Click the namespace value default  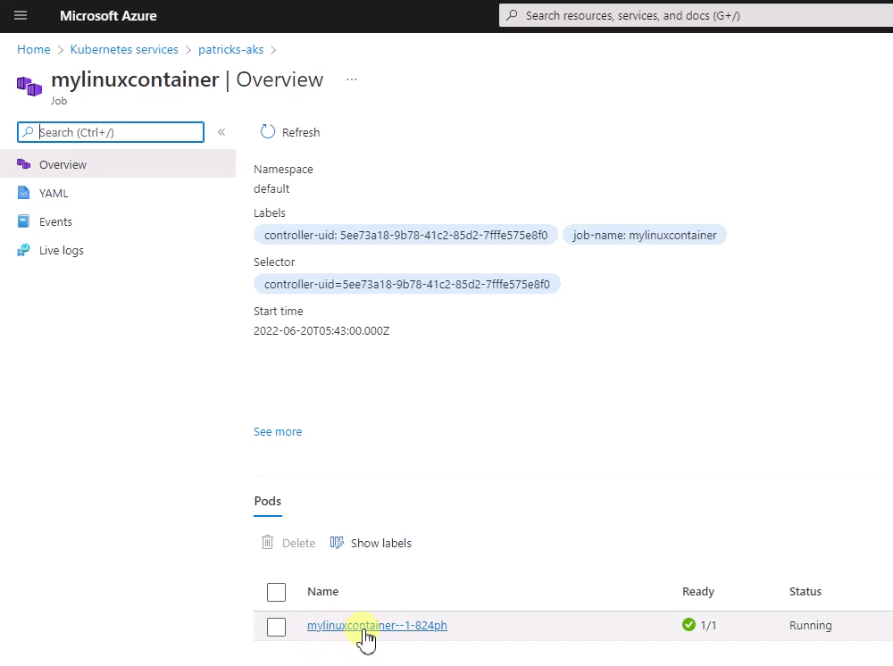coord(271,188)
